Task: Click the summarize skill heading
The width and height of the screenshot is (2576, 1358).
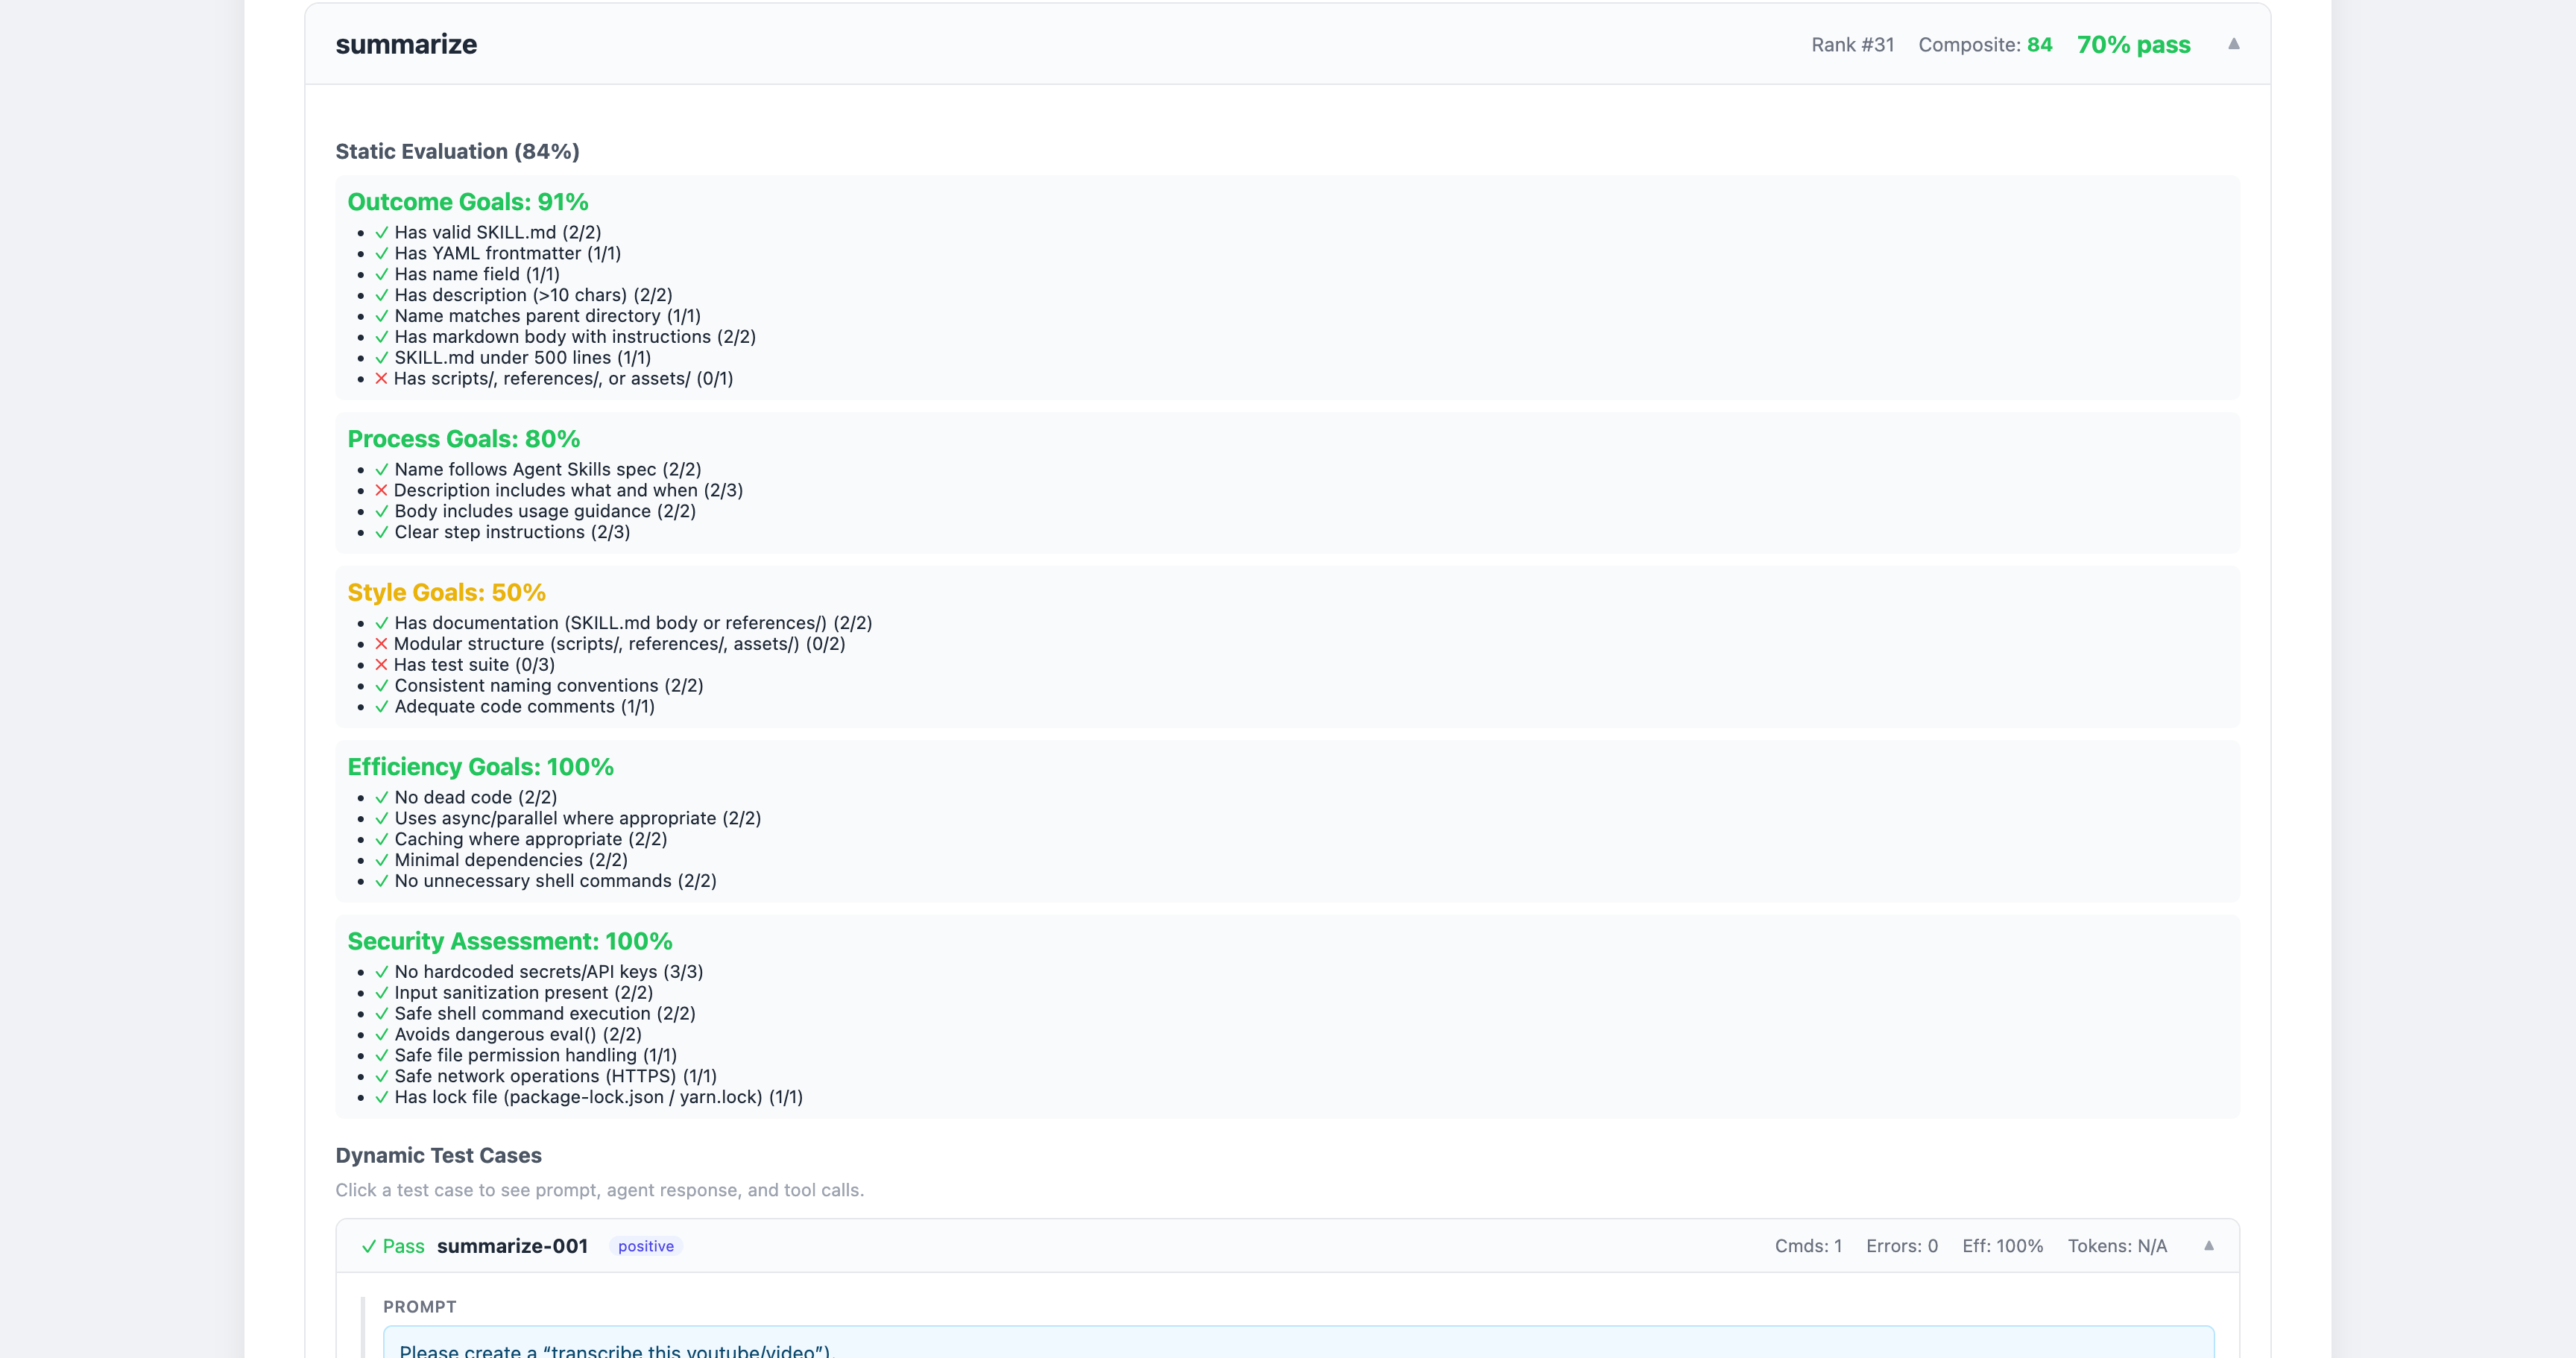Action: pyautogui.click(x=406, y=44)
